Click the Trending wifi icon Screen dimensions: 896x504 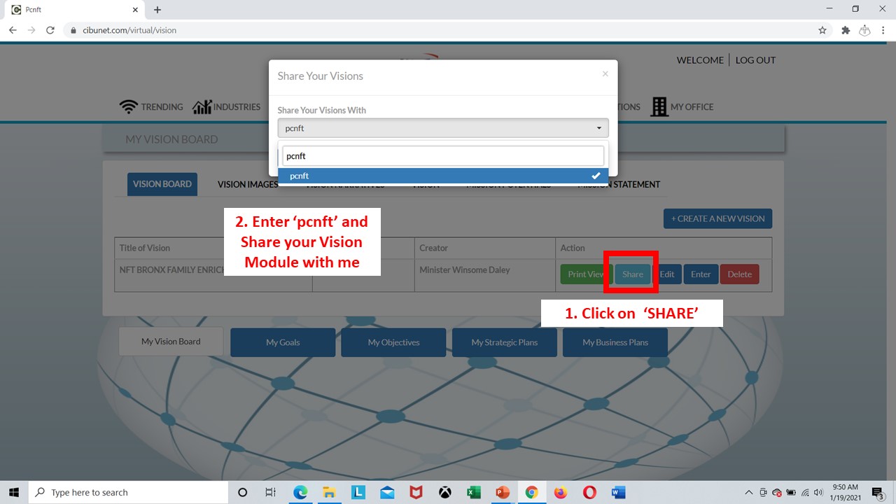(x=128, y=106)
